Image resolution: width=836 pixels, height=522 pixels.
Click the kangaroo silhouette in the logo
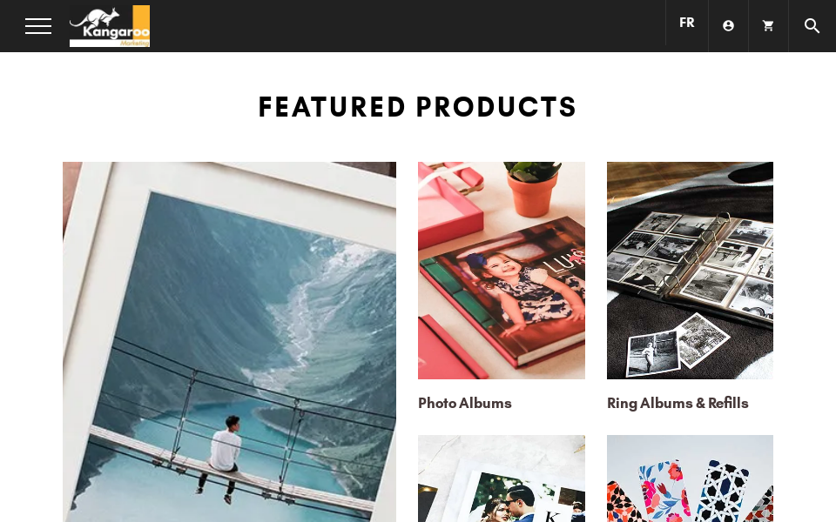96,19
